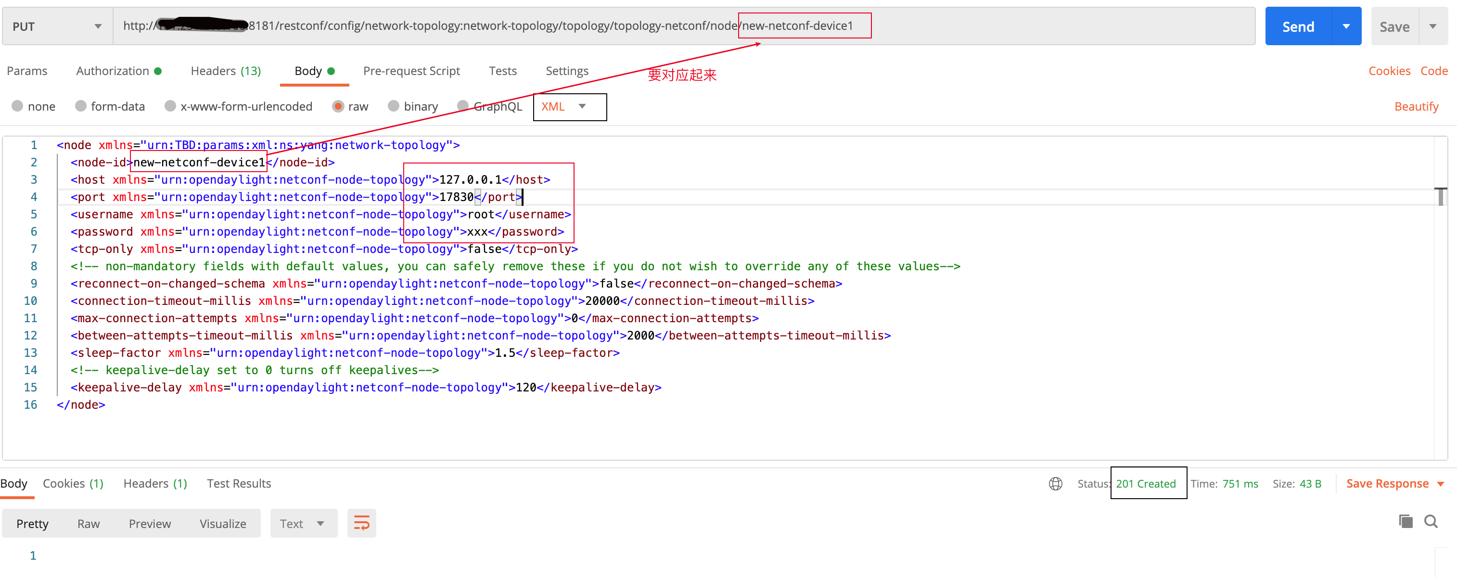Choose the binary body type option
The image size is (1457, 578).
394,106
